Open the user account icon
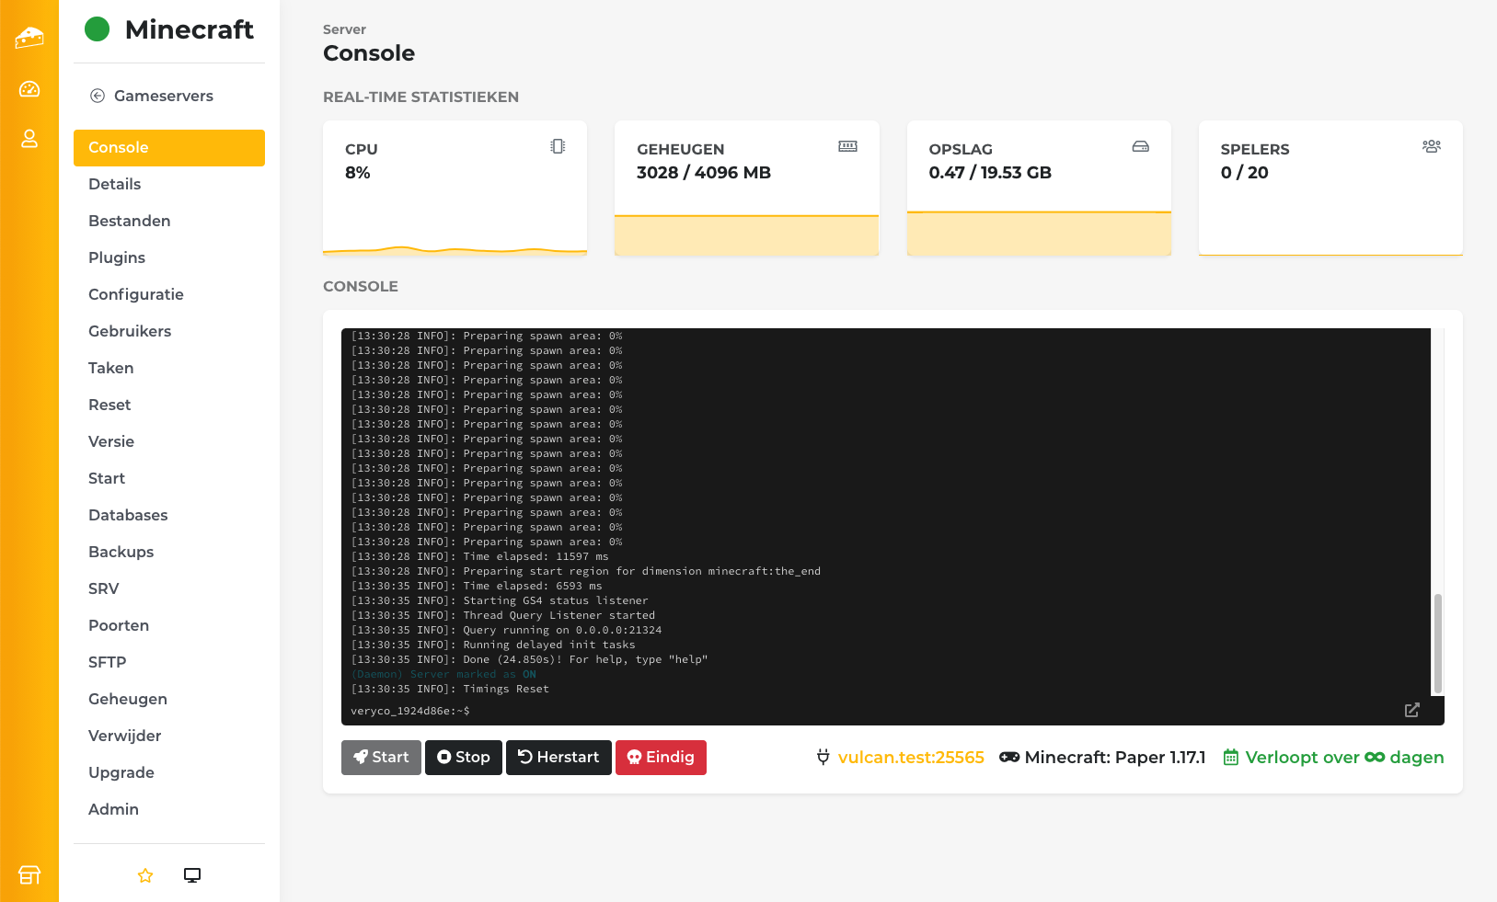Image resolution: width=1497 pixels, height=902 pixels. (x=29, y=139)
